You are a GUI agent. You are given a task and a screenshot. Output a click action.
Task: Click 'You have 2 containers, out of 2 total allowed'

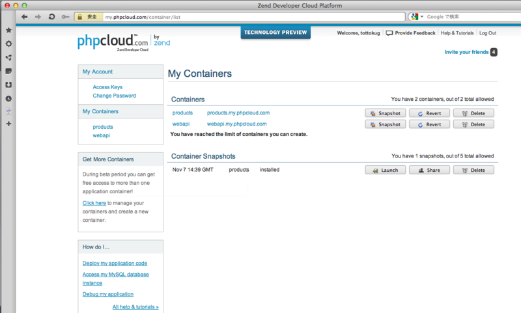coord(442,99)
